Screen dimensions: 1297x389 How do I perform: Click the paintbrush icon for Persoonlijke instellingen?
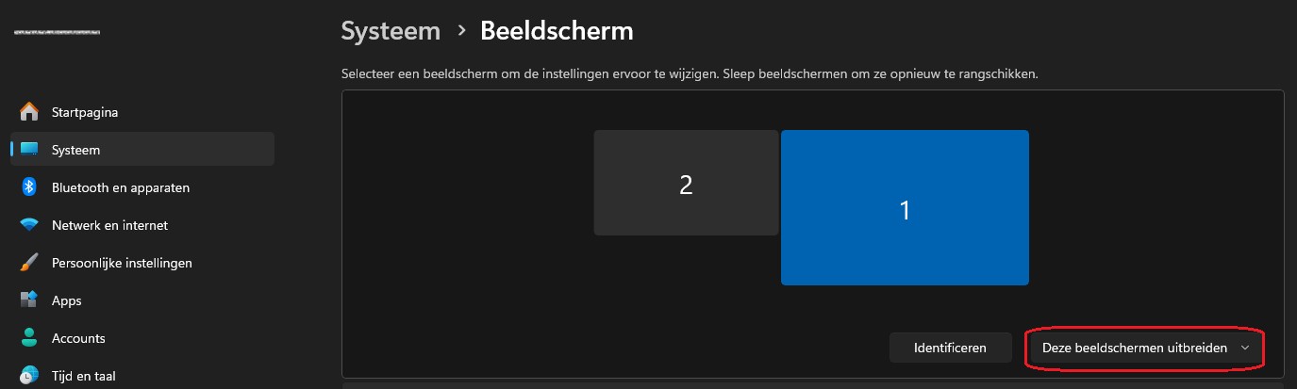coord(29,263)
